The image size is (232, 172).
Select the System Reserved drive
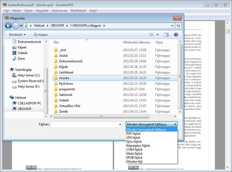(x=28, y=81)
